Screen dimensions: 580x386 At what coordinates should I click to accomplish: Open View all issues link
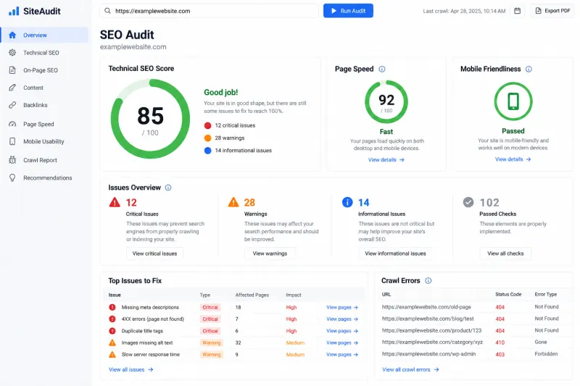tap(131, 369)
